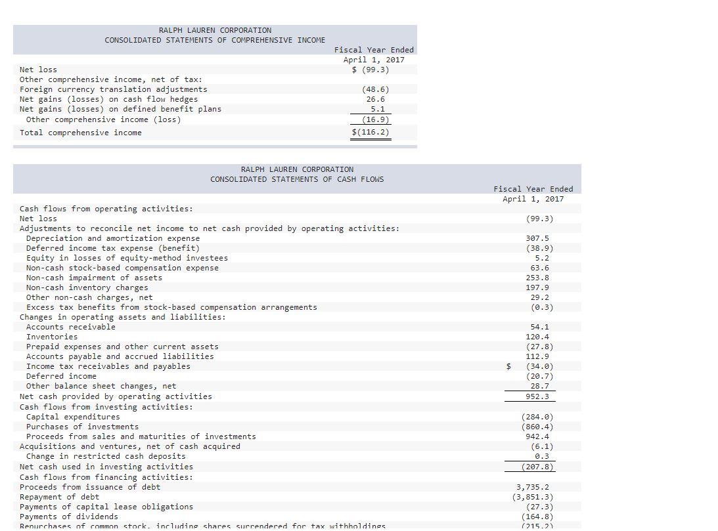Click 'Acquisitions and ventures, net of cash acquired'

click(x=129, y=446)
